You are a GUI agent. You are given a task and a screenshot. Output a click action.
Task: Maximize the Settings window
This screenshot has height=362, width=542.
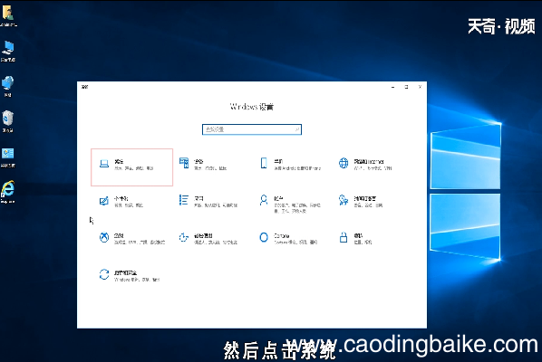[x=406, y=87]
